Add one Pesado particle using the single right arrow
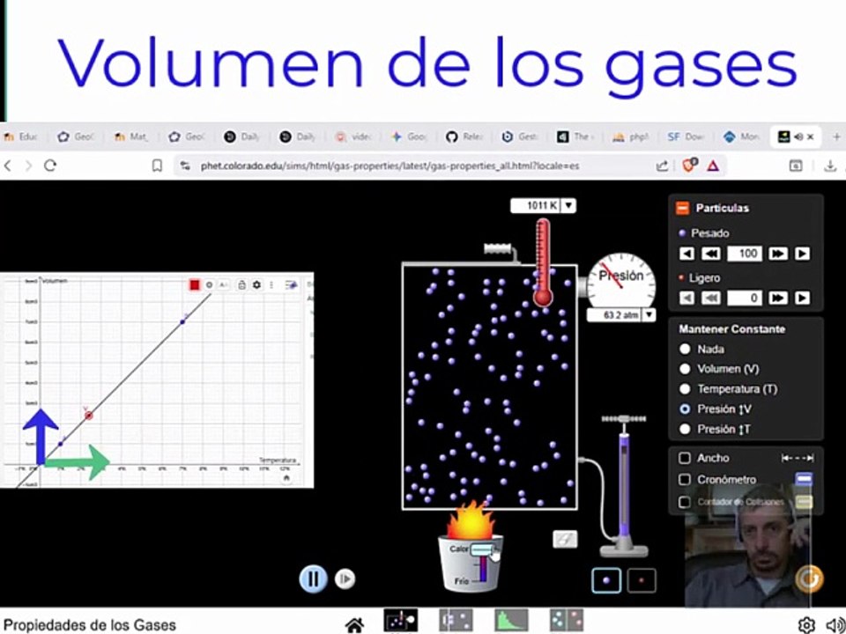The image size is (846, 634). pos(802,254)
